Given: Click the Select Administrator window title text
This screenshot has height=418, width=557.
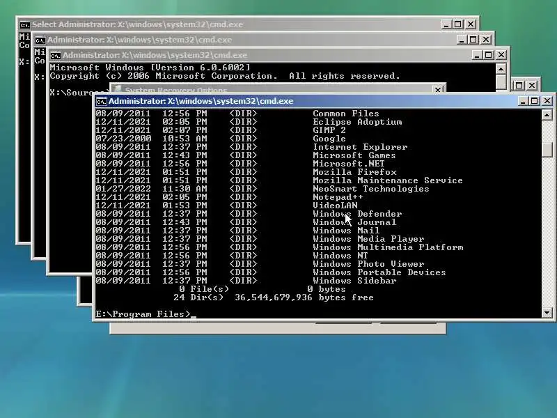Looking at the screenshot, I should 137,24.
